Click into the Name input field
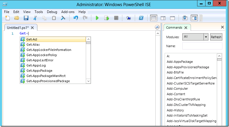 [x=202, y=46]
